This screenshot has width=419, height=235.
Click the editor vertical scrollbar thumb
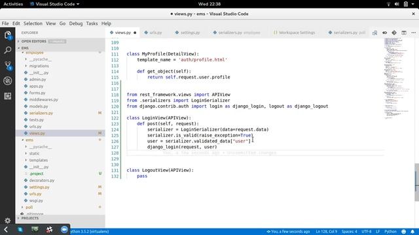[x=416, y=183]
